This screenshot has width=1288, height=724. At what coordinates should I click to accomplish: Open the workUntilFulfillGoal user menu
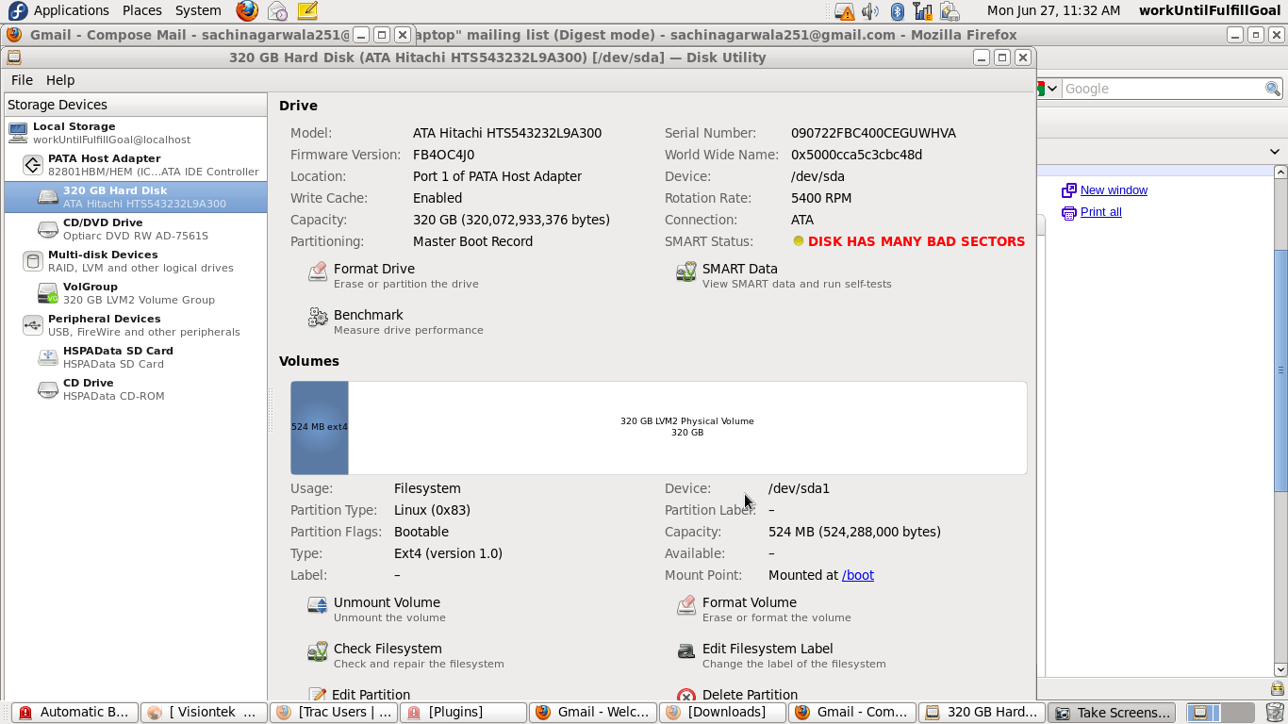1210,10
